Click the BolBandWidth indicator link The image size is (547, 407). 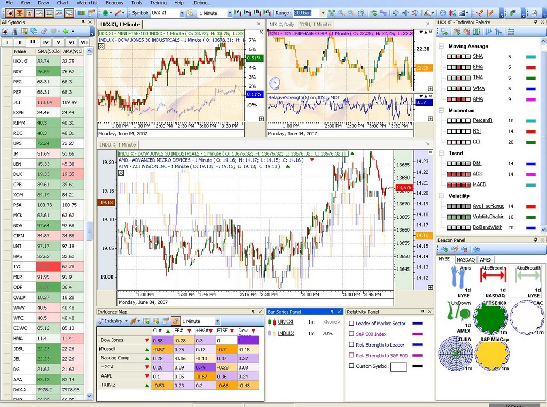coord(487,227)
